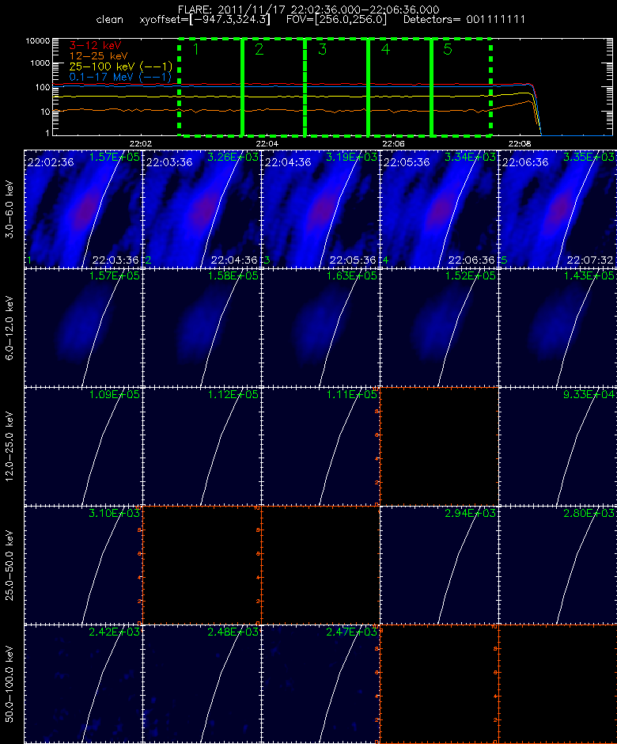Click the 25.0-50.0 keV row label

[x=10, y=565]
